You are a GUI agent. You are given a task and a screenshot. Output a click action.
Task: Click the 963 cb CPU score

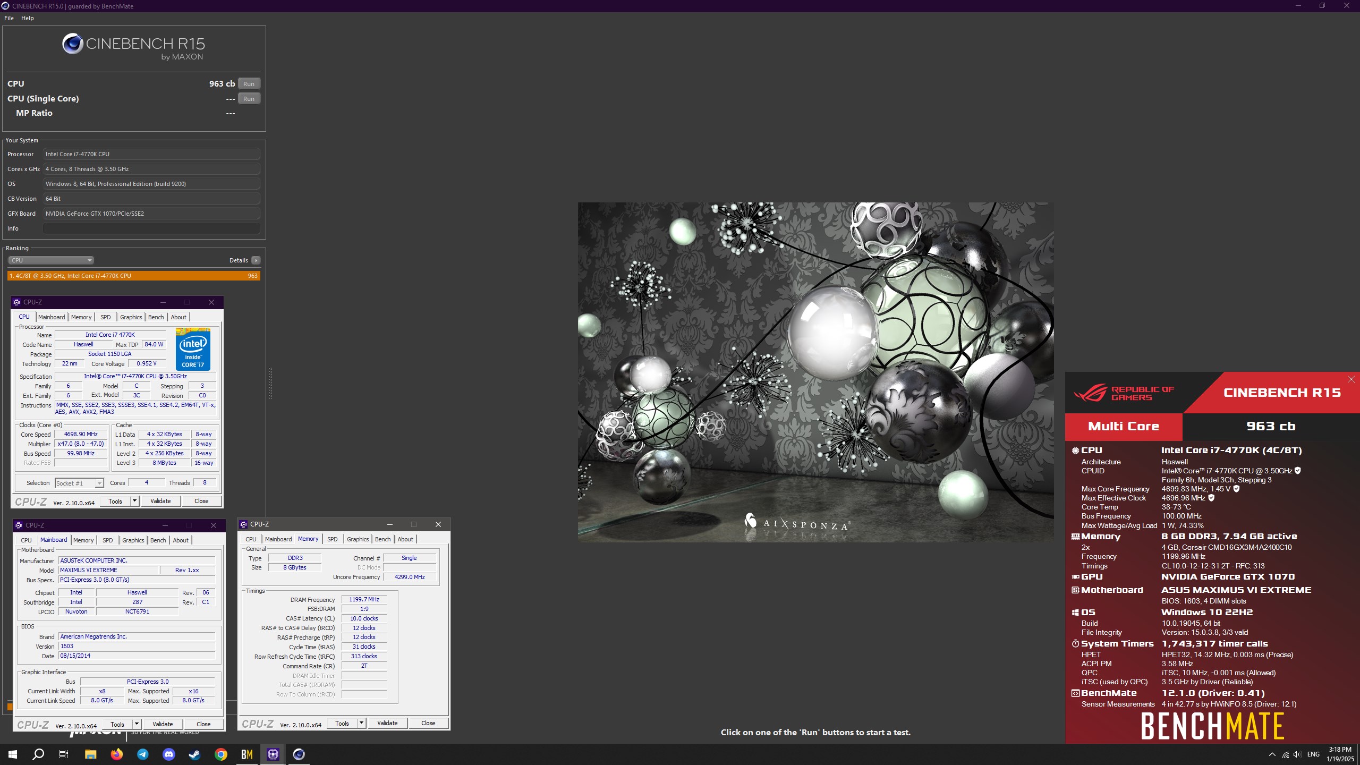(222, 84)
